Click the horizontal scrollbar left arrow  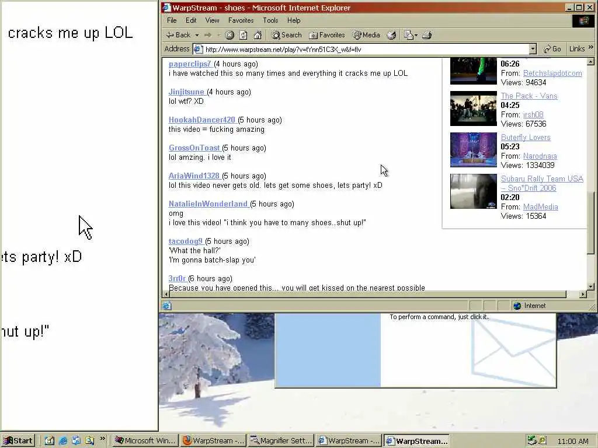[x=165, y=294]
